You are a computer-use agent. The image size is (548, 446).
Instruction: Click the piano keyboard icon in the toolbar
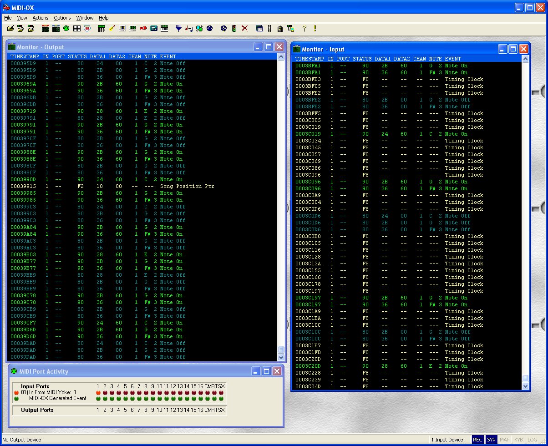point(164,28)
